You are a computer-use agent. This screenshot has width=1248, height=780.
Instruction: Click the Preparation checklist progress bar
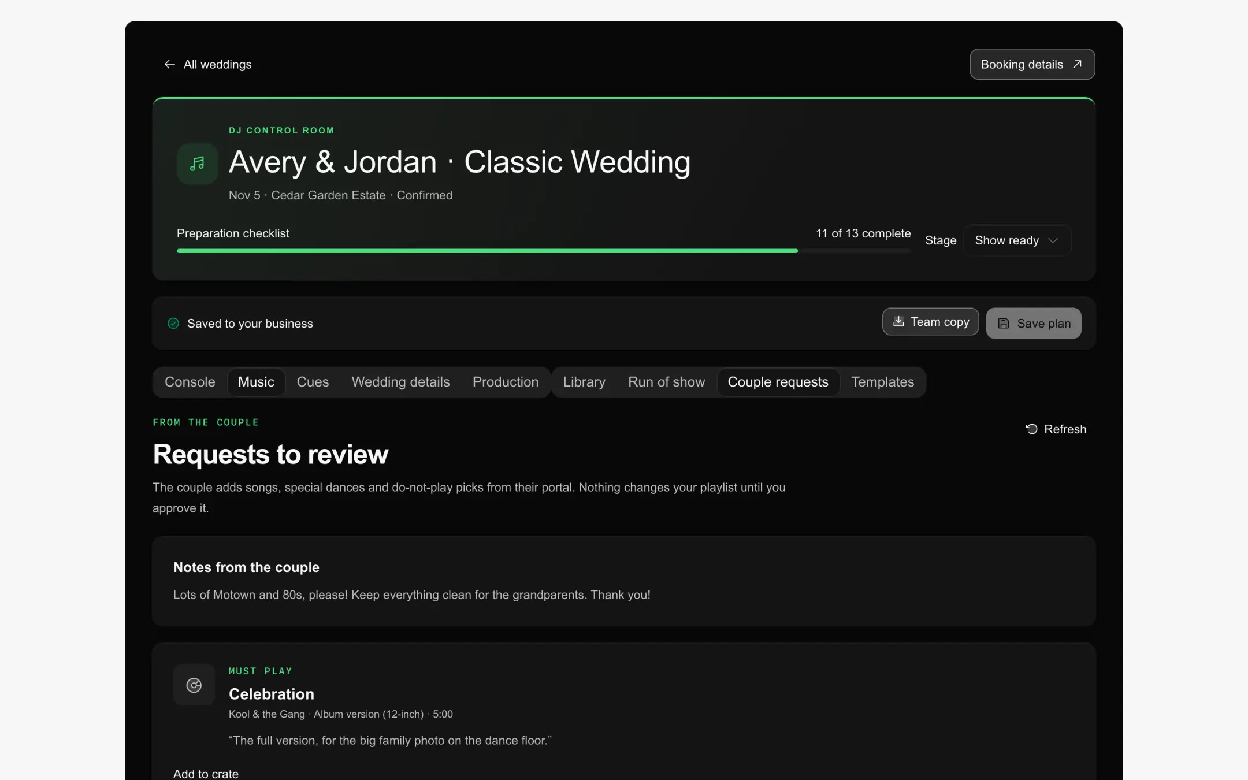click(543, 251)
